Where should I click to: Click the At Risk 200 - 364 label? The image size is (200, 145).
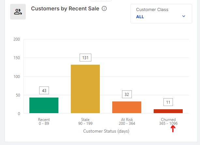(x=127, y=122)
